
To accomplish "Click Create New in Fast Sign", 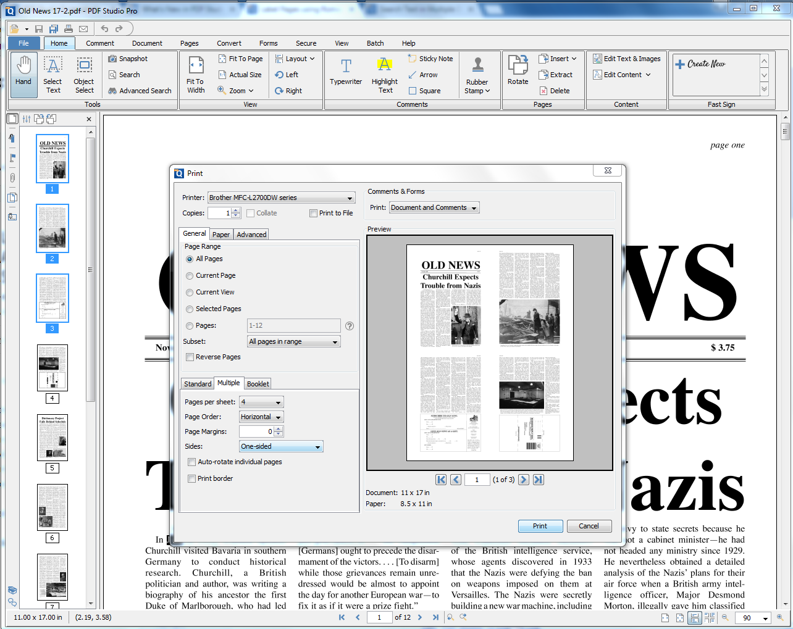I will [x=700, y=64].
